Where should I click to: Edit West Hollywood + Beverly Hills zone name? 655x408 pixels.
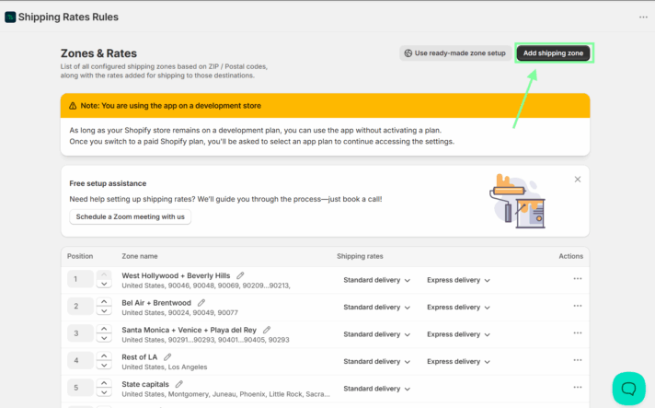240,275
